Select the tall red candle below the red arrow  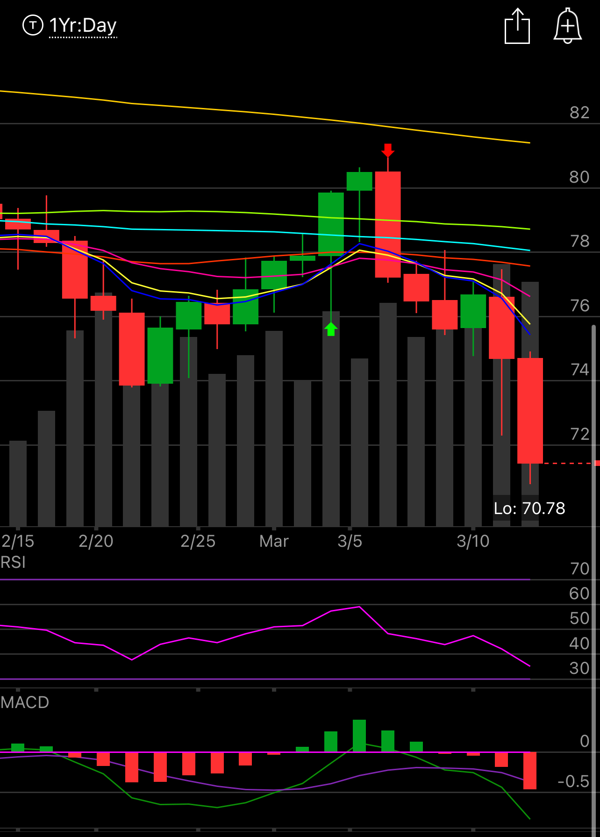pyautogui.click(x=388, y=224)
